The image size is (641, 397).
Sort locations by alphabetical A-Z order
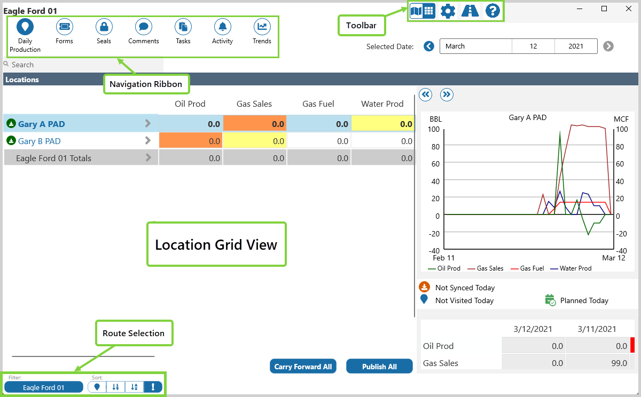(x=134, y=387)
